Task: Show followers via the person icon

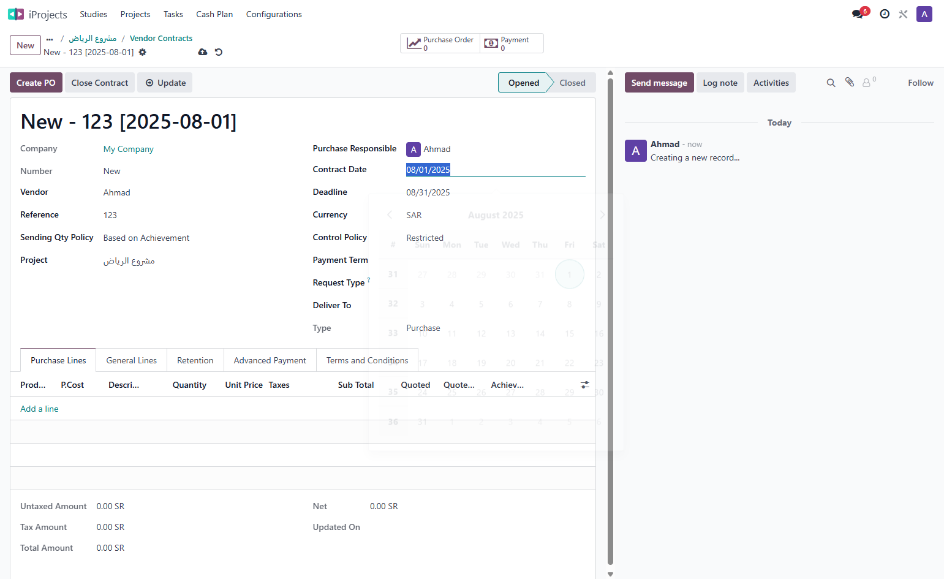Action: coord(869,82)
